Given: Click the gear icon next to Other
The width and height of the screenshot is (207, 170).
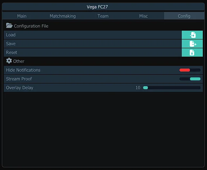Looking at the screenshot, I should pos(9,61).
